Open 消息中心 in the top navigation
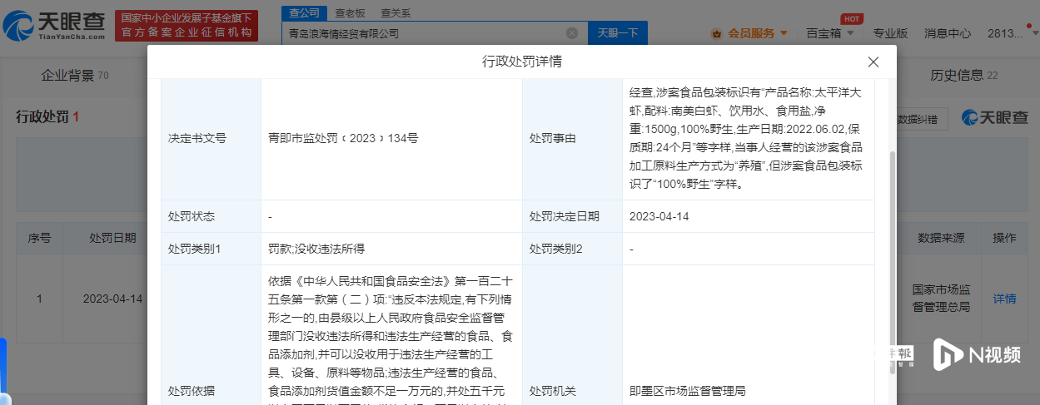The width and height of the screenshot is (1040, 405). (x=948, y=33)
